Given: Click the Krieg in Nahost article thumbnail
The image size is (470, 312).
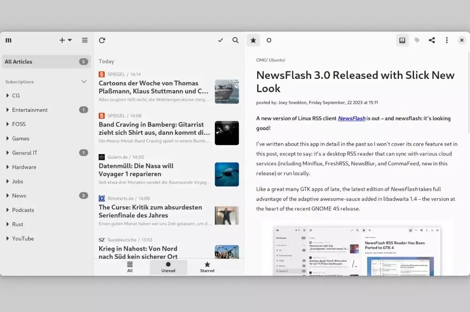Looking at the screenshot, I should (x=227, y=252).
